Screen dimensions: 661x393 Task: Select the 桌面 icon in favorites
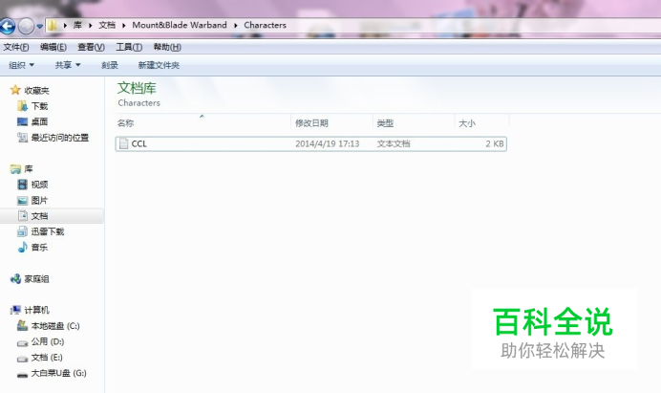coord(22,121)
